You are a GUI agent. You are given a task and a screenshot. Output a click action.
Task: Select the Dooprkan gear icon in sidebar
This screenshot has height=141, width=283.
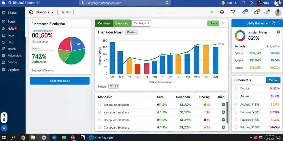point(3,70)
